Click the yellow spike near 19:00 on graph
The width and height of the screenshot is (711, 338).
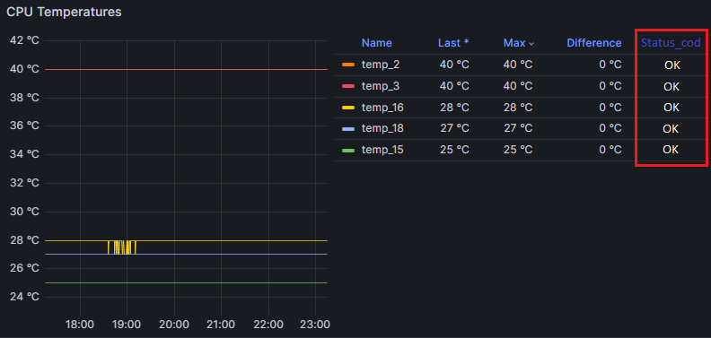coord(122,247)
